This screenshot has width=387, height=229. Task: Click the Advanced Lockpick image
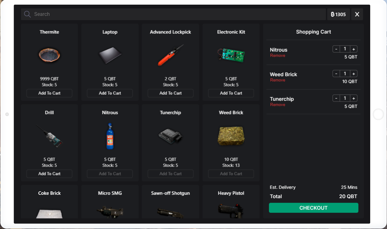170,55
